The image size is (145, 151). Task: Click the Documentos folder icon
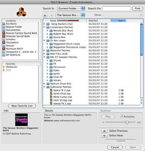click(x=4, y=30)
